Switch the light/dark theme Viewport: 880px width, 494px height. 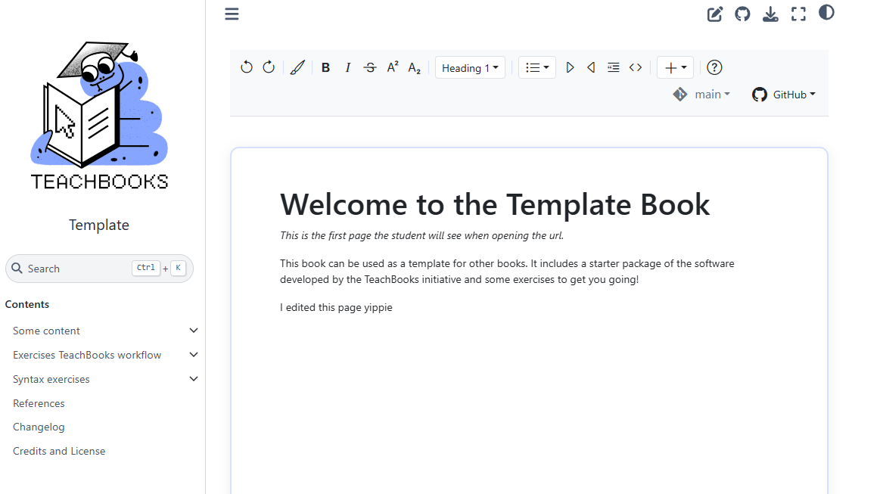pos(826,13)
